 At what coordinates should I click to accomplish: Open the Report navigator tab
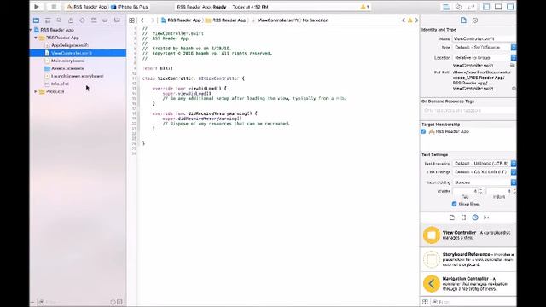[x=117, y=20]
